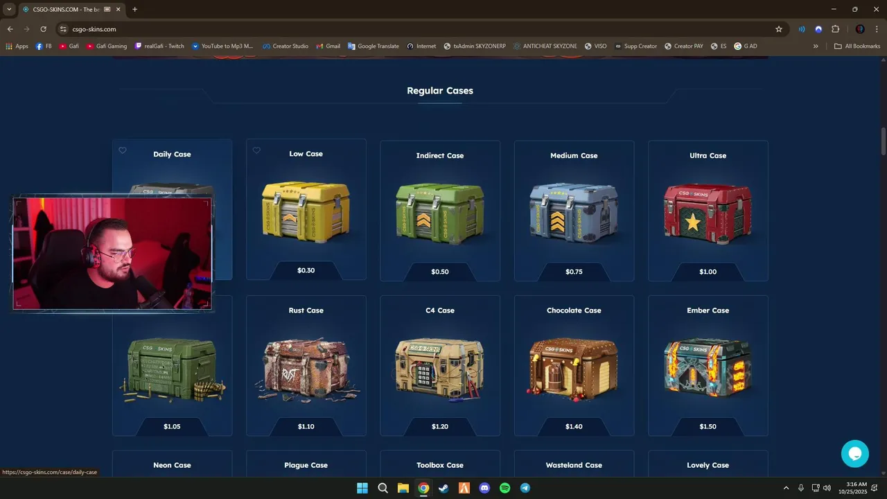Favorite the Daily Case with heart icon
Screen dimensions: 887x499
tap(123, 150)
